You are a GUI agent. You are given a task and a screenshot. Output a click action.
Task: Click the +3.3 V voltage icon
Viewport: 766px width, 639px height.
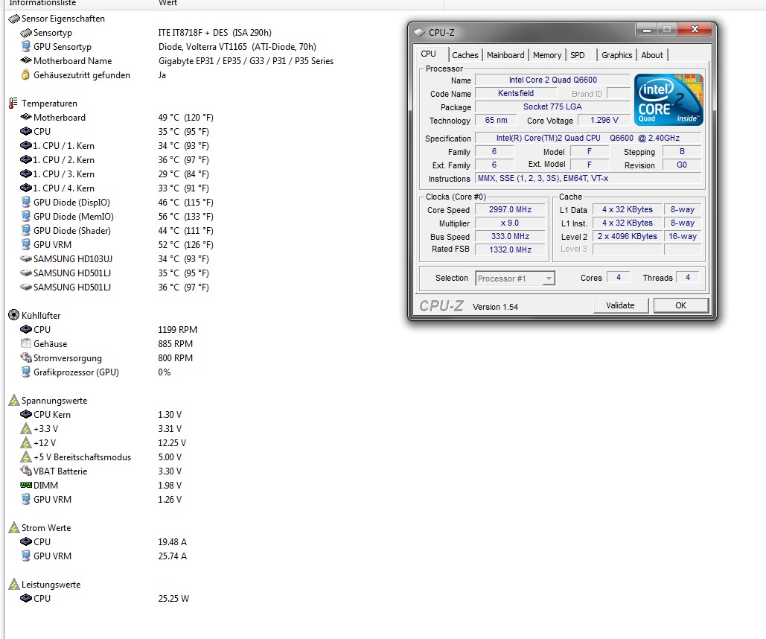[x=26, y=429]
